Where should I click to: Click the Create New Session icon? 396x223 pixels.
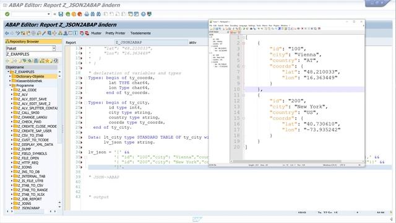click(131, 14)
